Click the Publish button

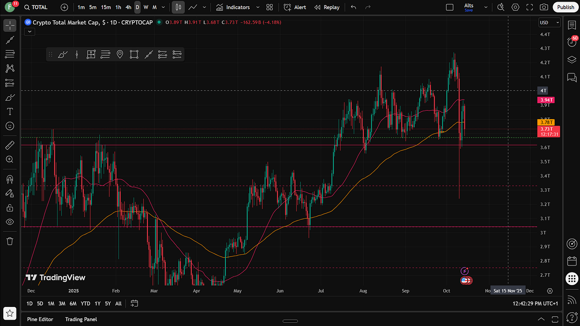[565, 7]
